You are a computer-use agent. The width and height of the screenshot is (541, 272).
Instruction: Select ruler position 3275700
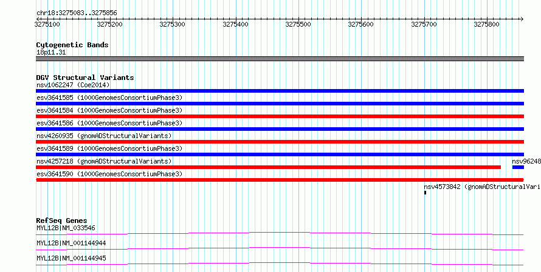click(424, 25)
